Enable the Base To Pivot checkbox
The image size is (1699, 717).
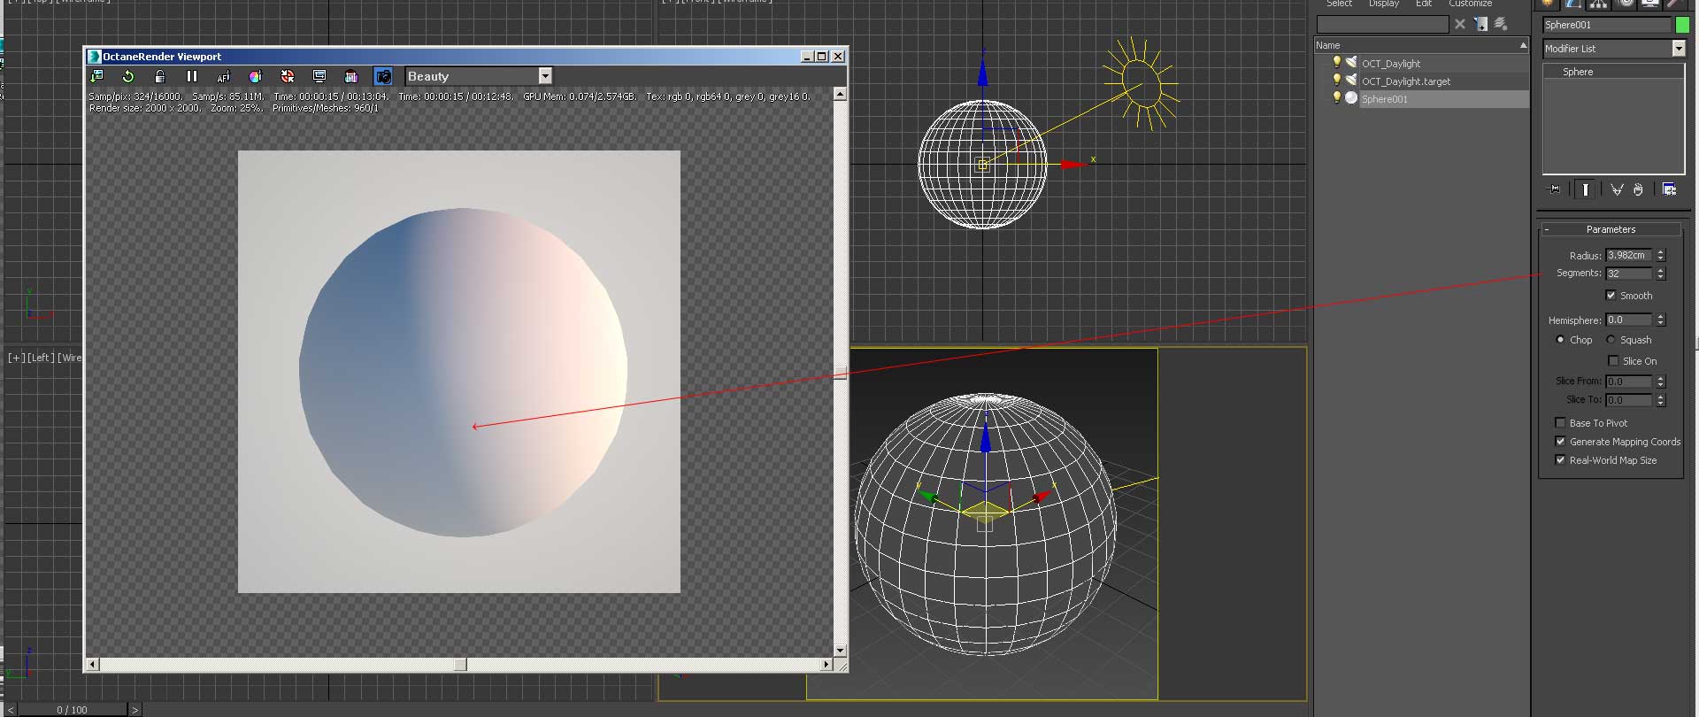click(1560, 423)
